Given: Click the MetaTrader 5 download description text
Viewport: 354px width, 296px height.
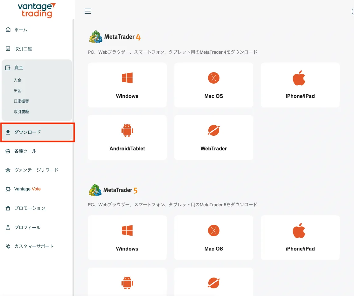Looking at the screenshot, I should pos(172,205).
